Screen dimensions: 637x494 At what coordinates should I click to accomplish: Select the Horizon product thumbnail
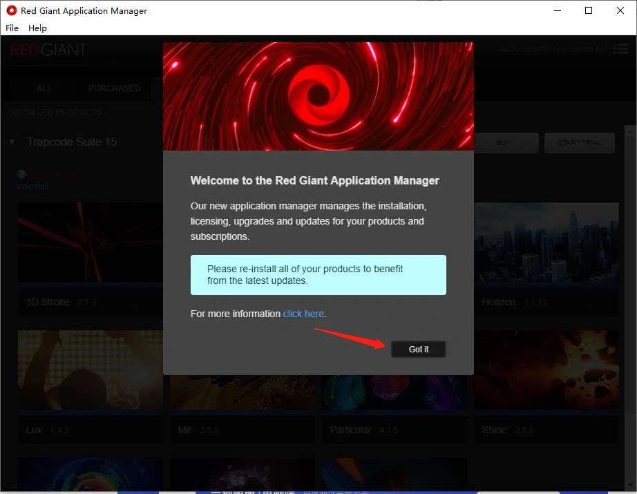point(546,242)
